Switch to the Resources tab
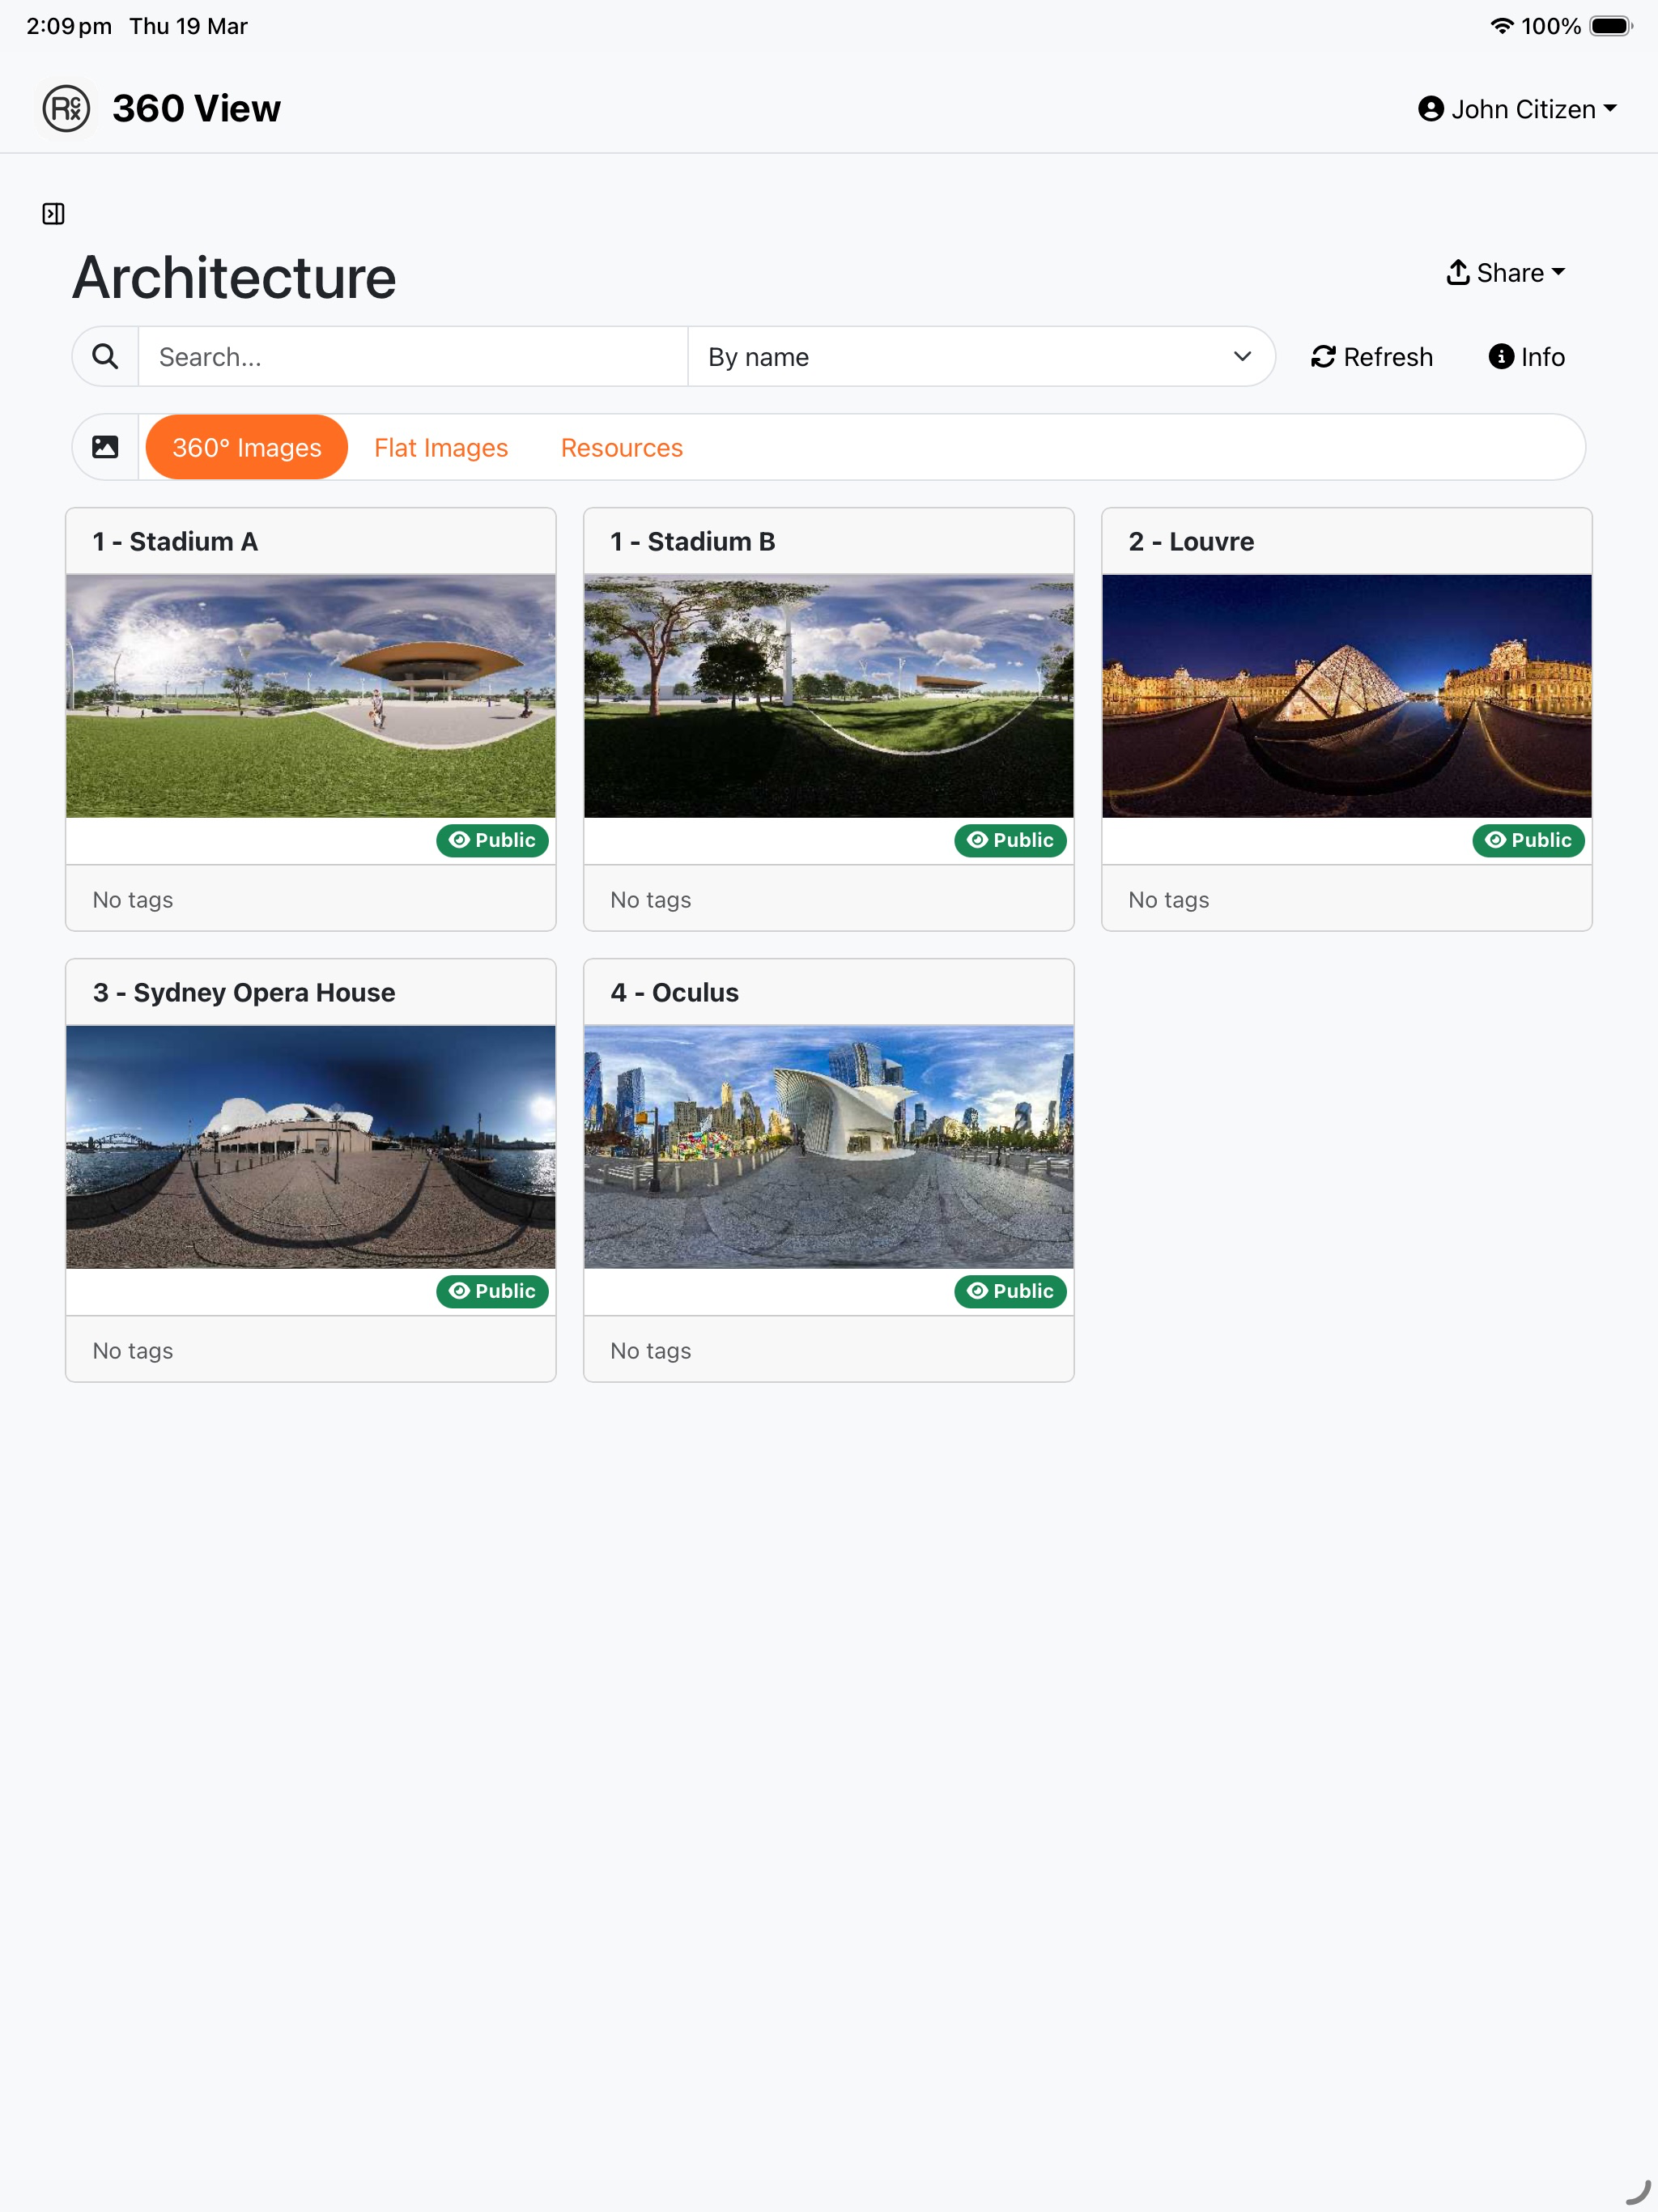Image resolution: width=1658 pixels, height=2212 pixels. [622, 447]
